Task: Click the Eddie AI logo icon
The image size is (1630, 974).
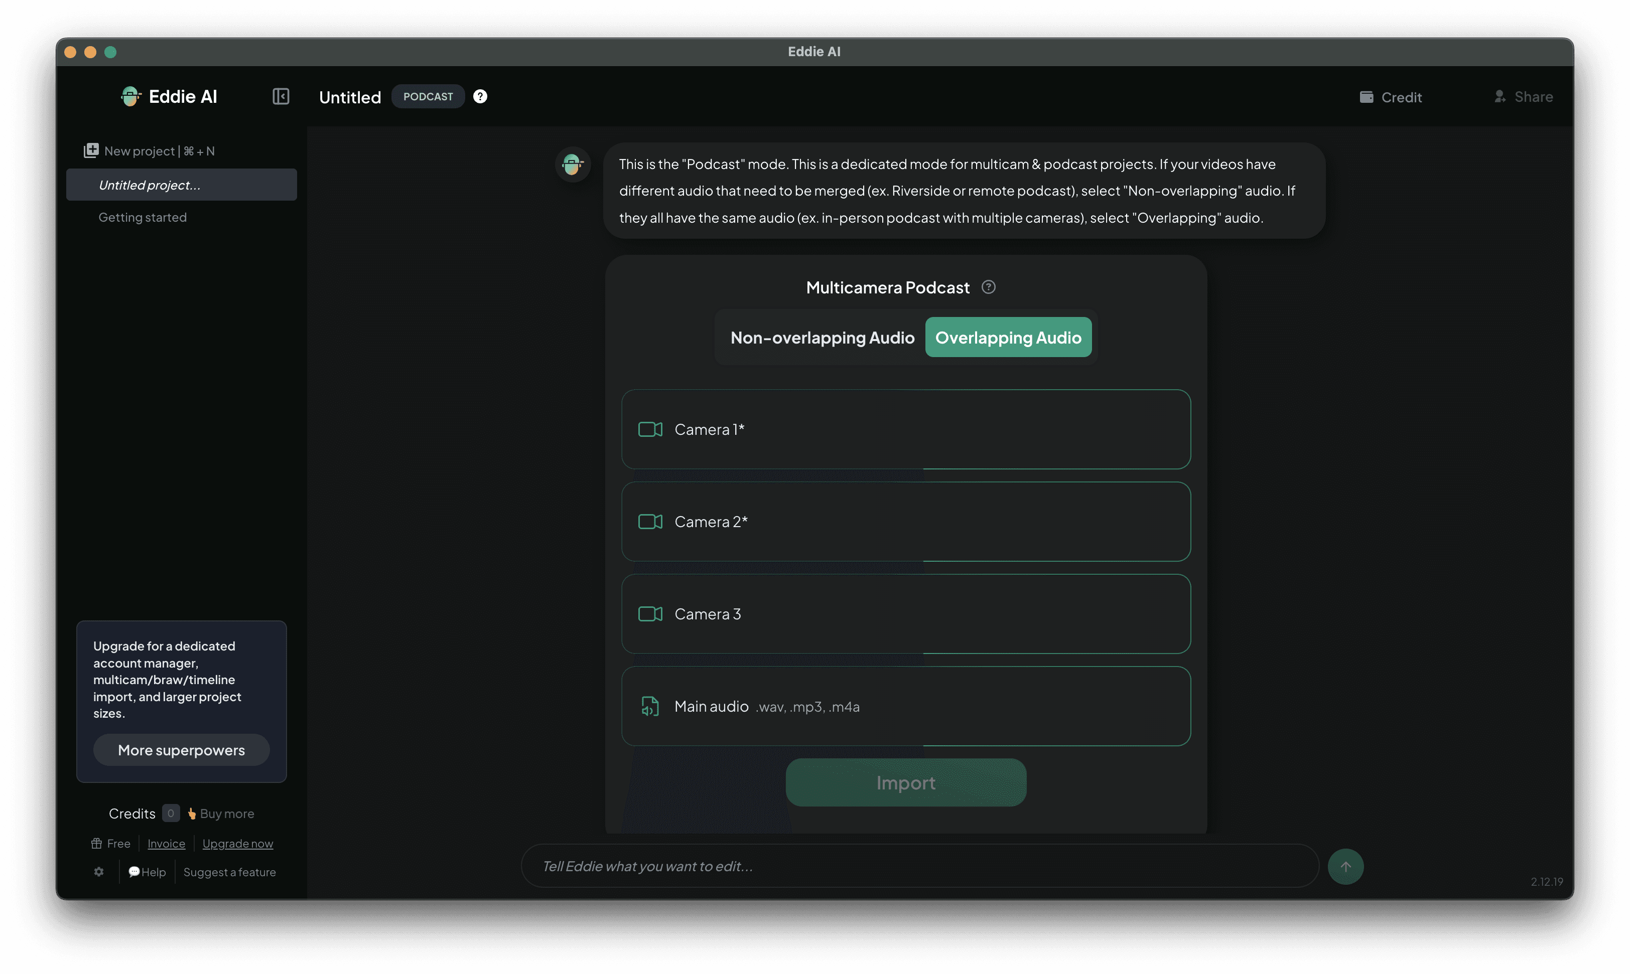Action: tap(130, 96)
